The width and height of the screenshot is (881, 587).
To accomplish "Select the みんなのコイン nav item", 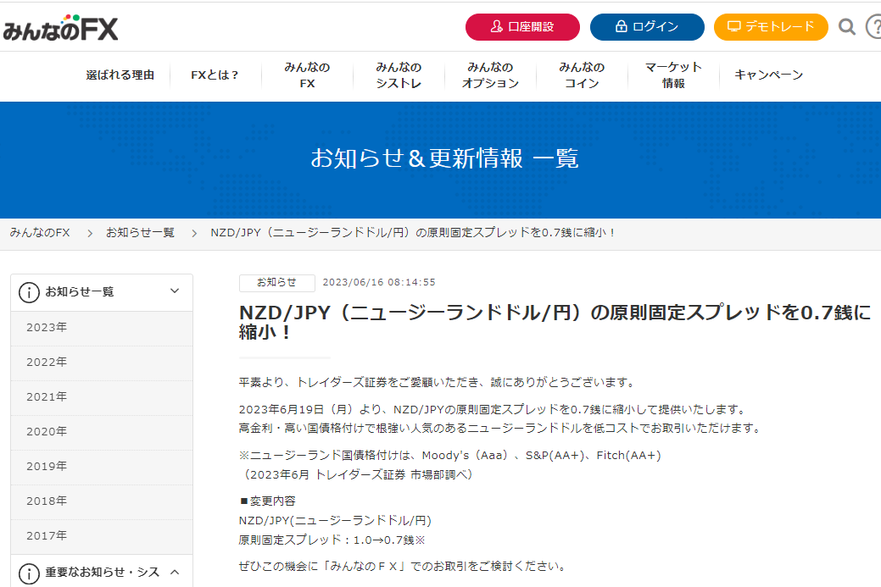I will click(582, 75).
